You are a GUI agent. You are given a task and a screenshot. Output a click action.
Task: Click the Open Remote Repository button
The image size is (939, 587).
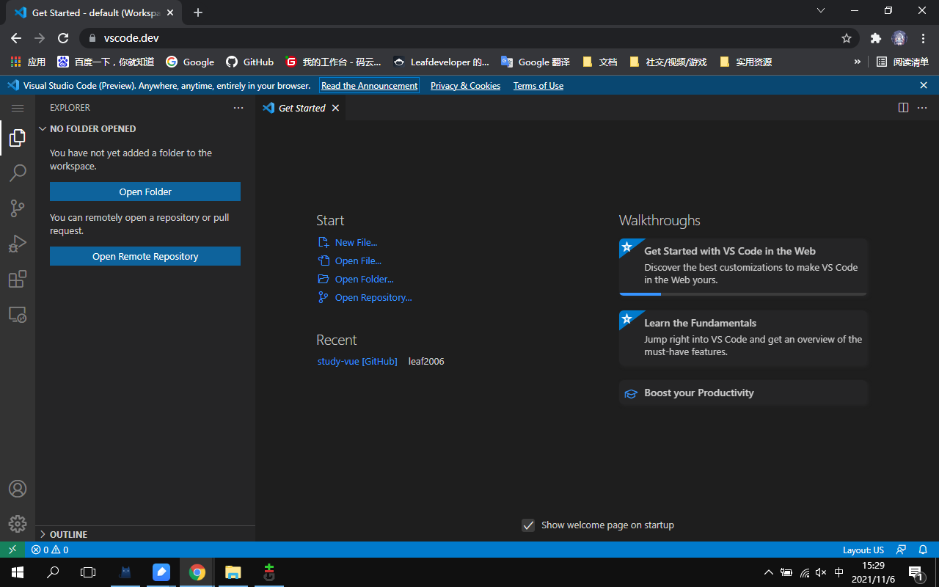tap(145, 256)
